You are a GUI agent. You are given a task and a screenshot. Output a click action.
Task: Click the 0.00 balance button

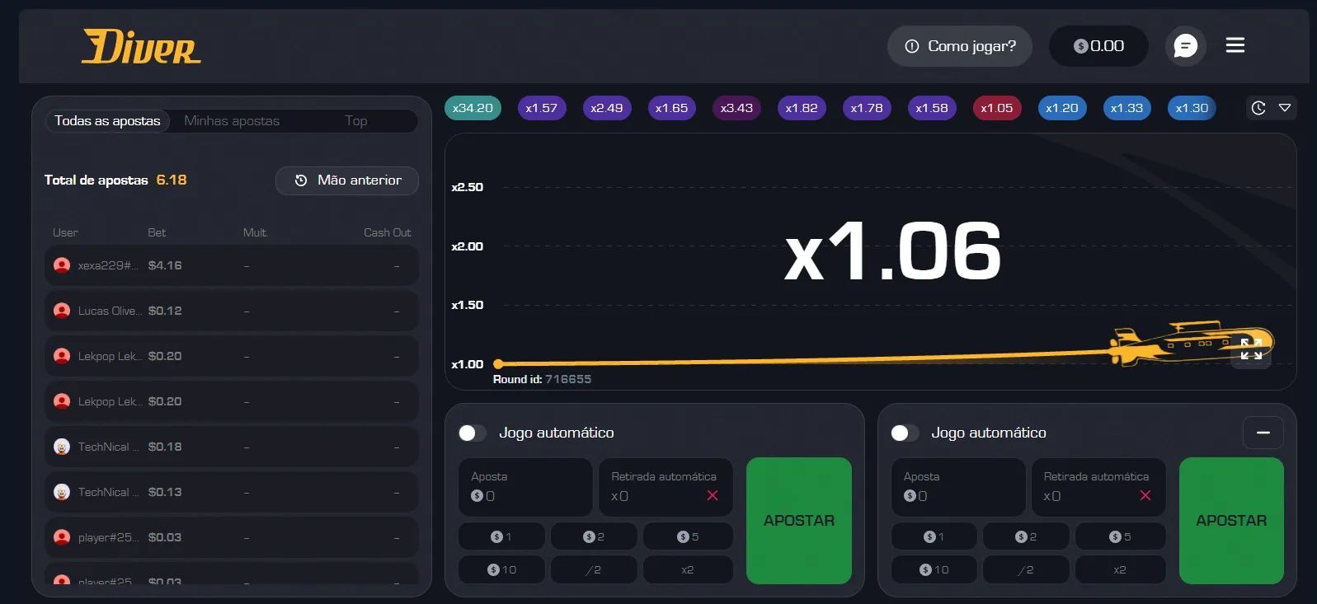coord(1098,46)
